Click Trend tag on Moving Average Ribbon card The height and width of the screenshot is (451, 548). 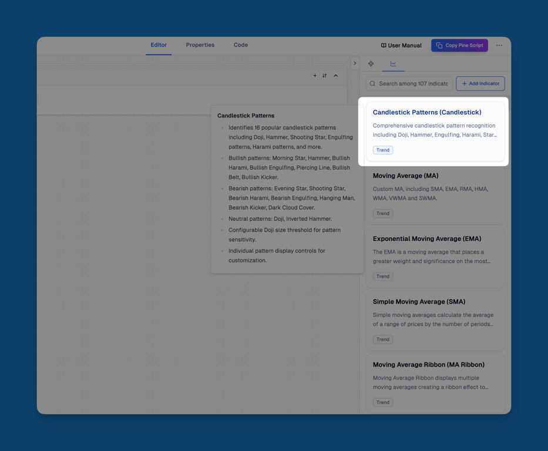point(383,402)
